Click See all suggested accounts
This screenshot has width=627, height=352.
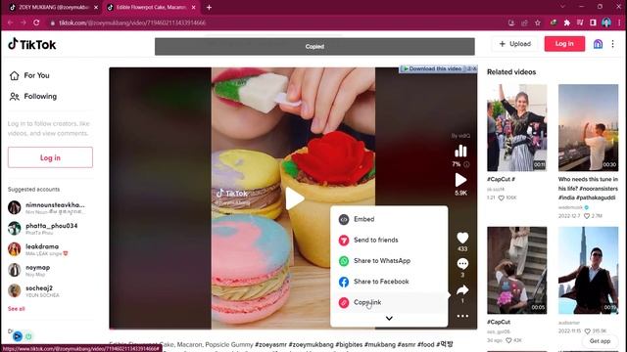(x=17, y=309)
